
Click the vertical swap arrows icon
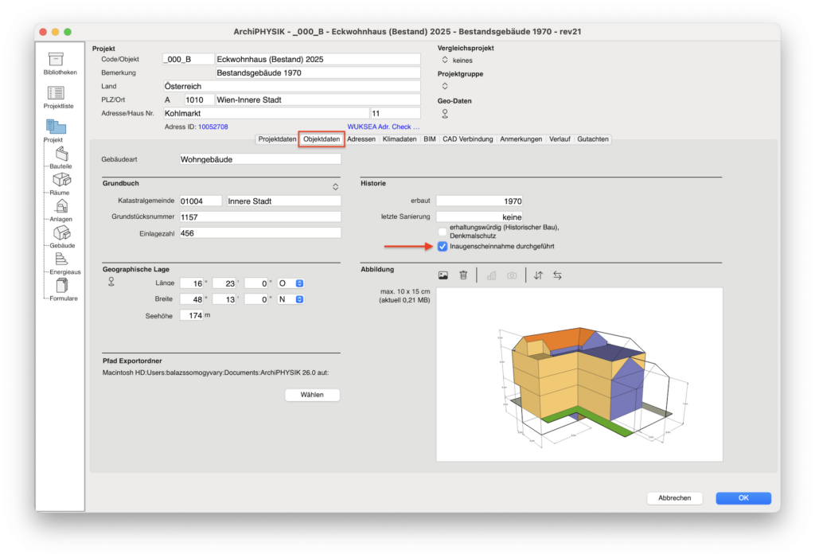pyautogui.click(x=539, y=275)
